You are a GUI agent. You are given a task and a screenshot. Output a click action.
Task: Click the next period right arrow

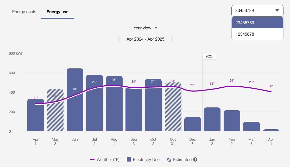tap(172, 39)
